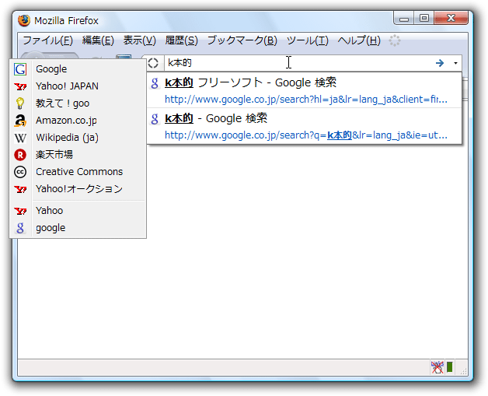Open 履歴(S) menu

point(181,40)
